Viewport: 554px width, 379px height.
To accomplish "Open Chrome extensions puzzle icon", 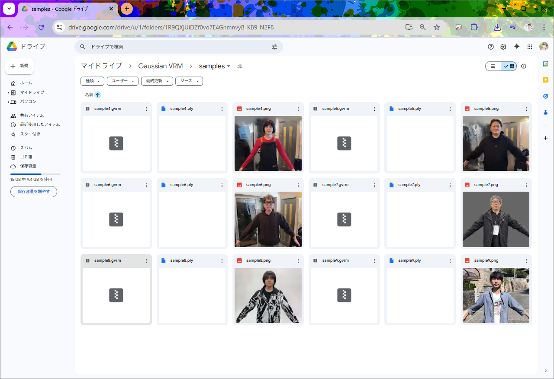I will (x=474, y=27).
